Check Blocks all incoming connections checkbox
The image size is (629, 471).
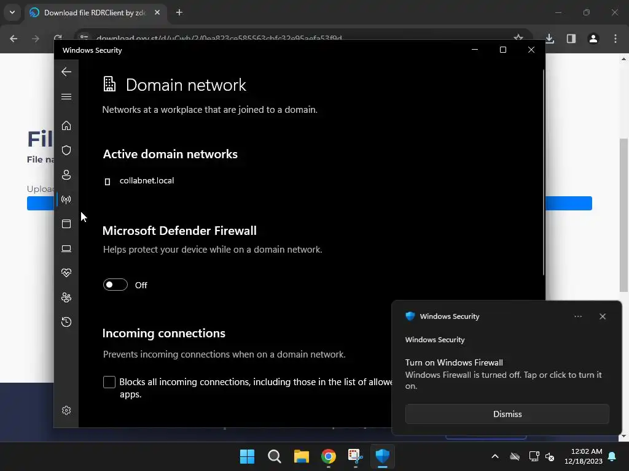coord(109,382)
